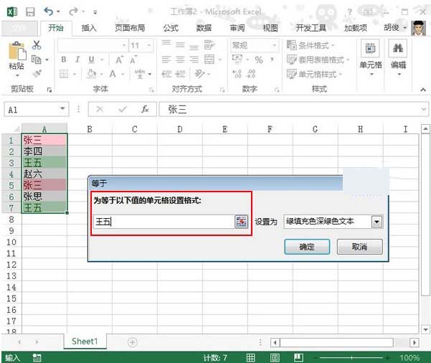431x363 pixels.
Task: Switch to Page Layout view in status bar
Action: click(275, 357)
